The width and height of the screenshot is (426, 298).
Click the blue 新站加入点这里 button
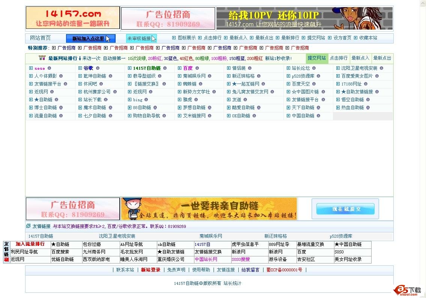click(91, 39)
